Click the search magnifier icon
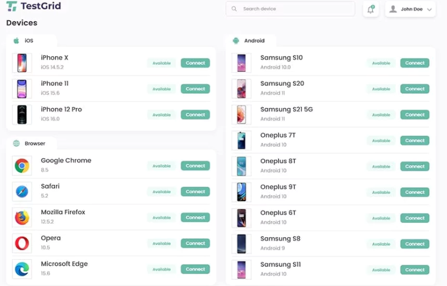This screenshot has width=447, height=286. pyautogui.click(x=234, y=9)
